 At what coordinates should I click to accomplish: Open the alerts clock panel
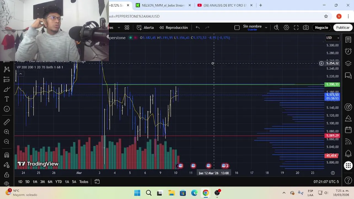point(348,51)
